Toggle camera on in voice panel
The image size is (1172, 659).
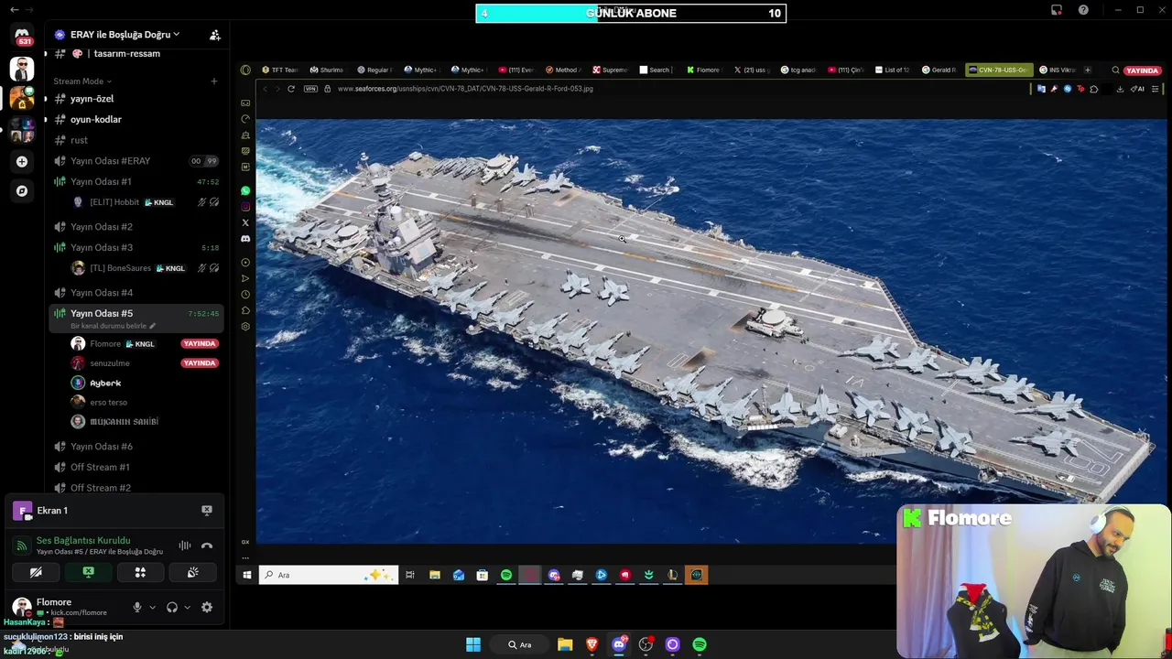[36, 573]
